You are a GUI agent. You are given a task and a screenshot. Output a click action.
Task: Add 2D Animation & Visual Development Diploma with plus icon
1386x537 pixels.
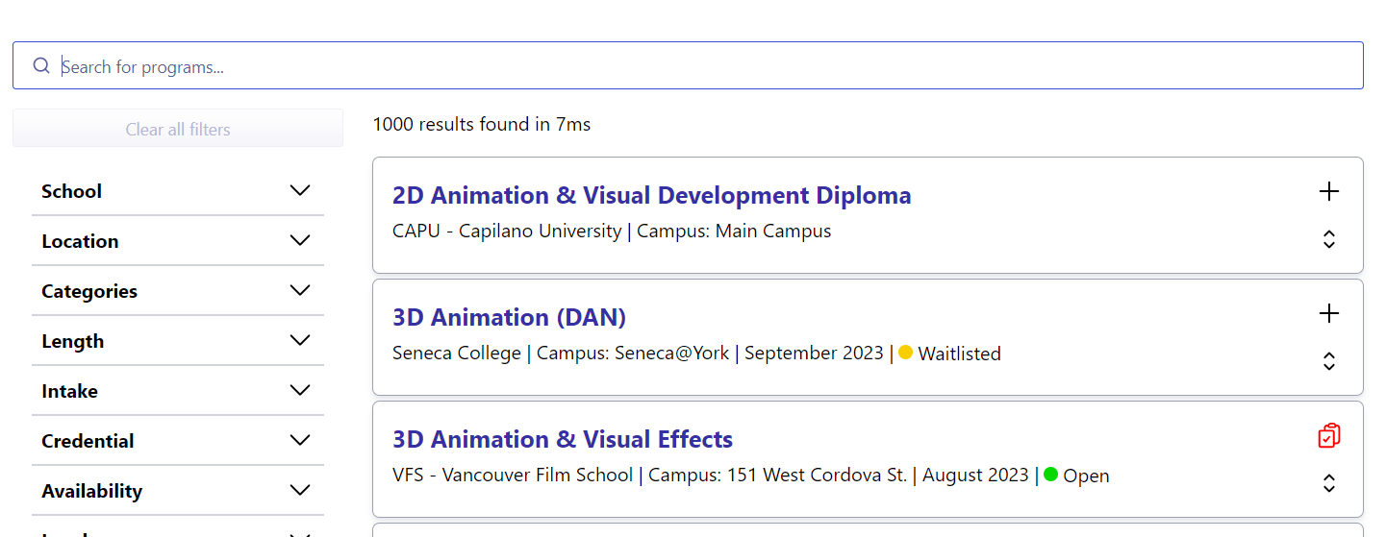click(1328, 191)
